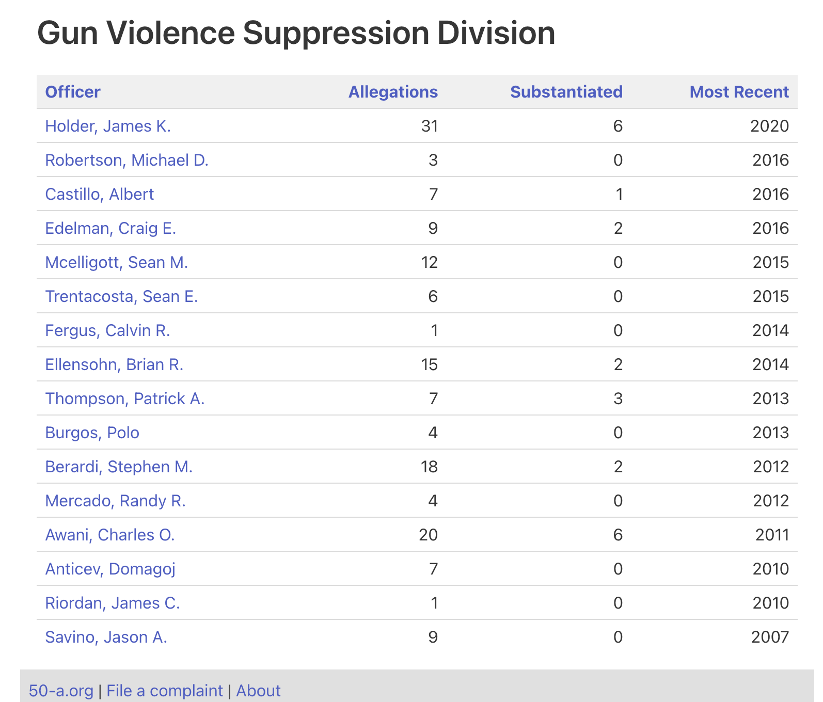Open Holder, James K. officer profile
This screenshot has width=823, height=702.
click(108, 126)
